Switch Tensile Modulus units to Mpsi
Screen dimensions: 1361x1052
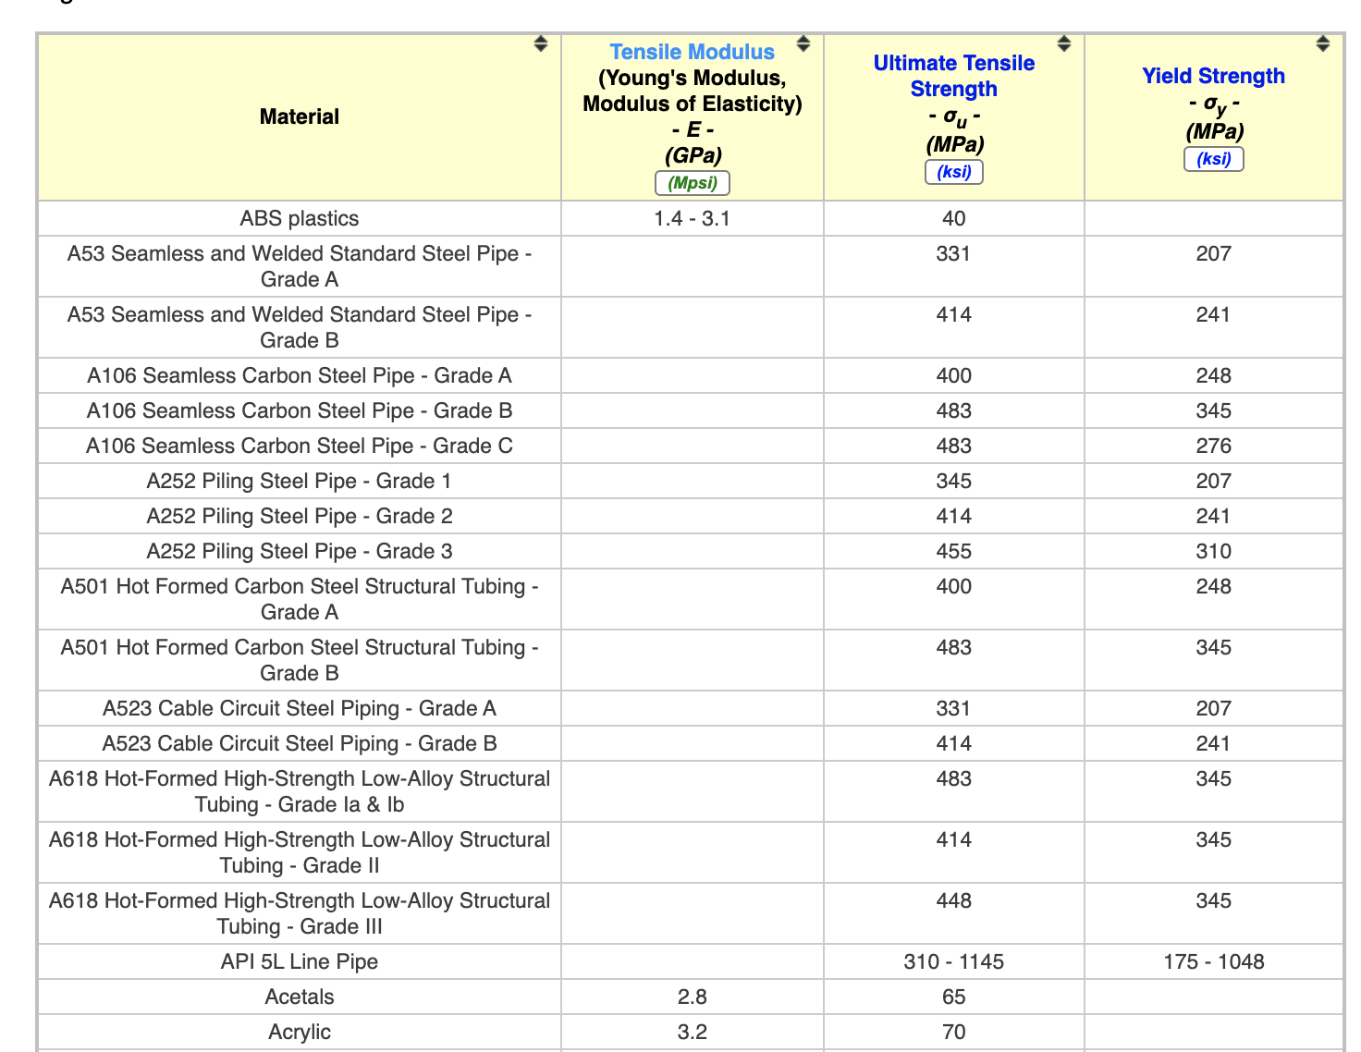[x=693, y=183]
